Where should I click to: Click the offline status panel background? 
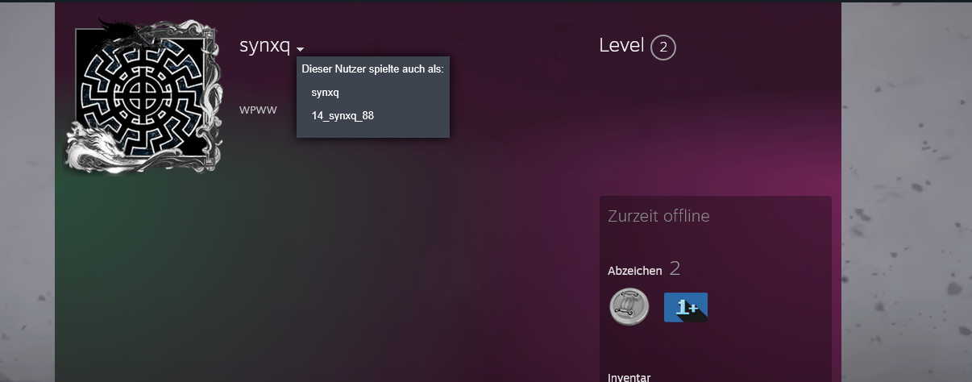[716, 242]
